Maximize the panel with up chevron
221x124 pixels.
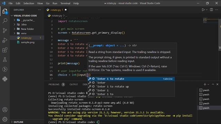pos(213,84)
